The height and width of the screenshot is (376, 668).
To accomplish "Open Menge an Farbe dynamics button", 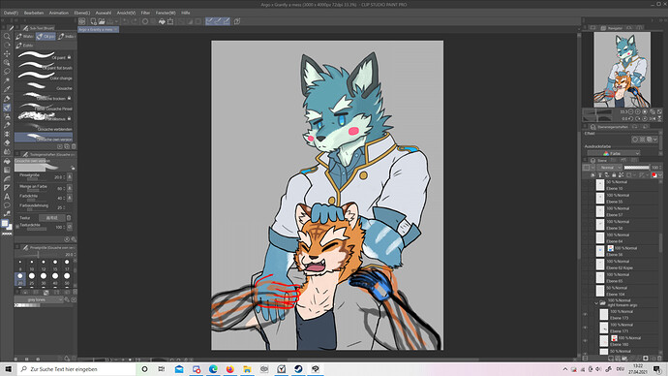I will 70,188.
